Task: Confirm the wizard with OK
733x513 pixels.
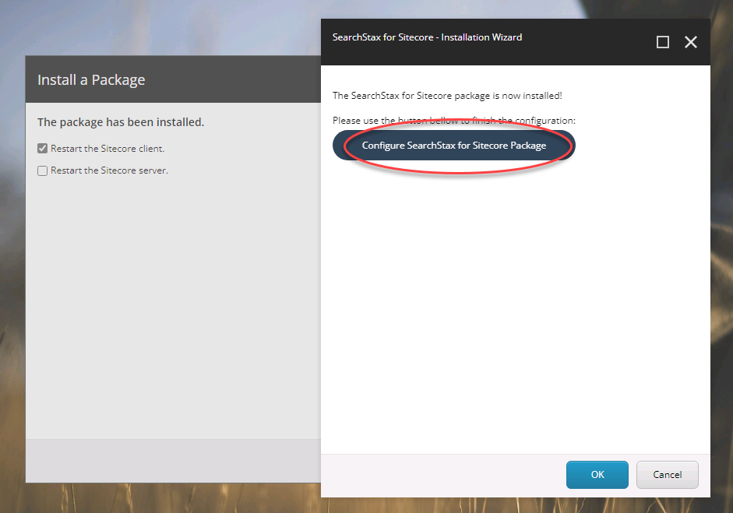Action: 597,475
